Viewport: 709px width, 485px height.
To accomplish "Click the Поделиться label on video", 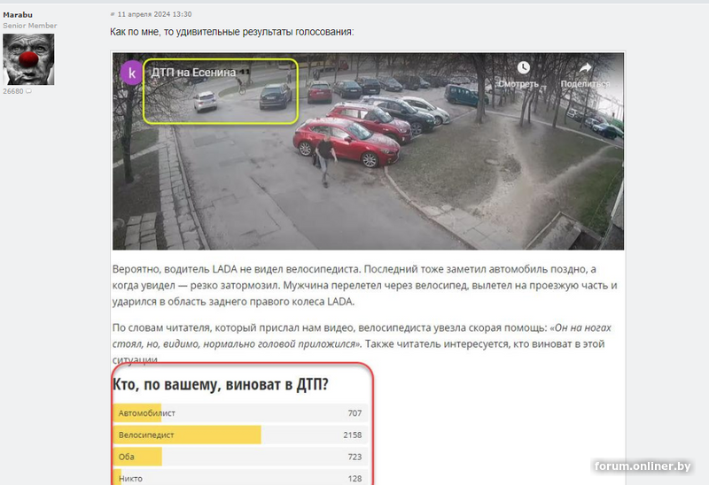I will click(585, 84).
